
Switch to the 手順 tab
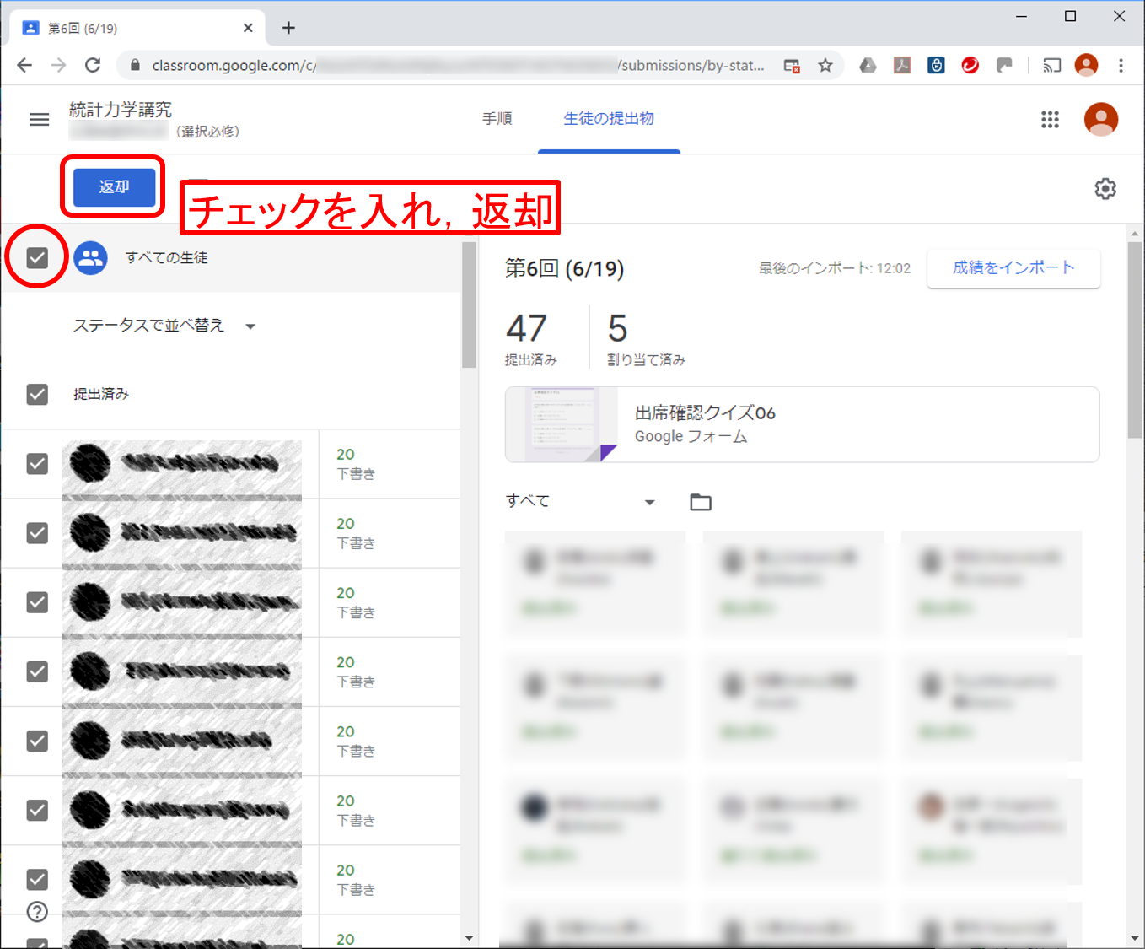pyautogui.click(x=497, y=119)
